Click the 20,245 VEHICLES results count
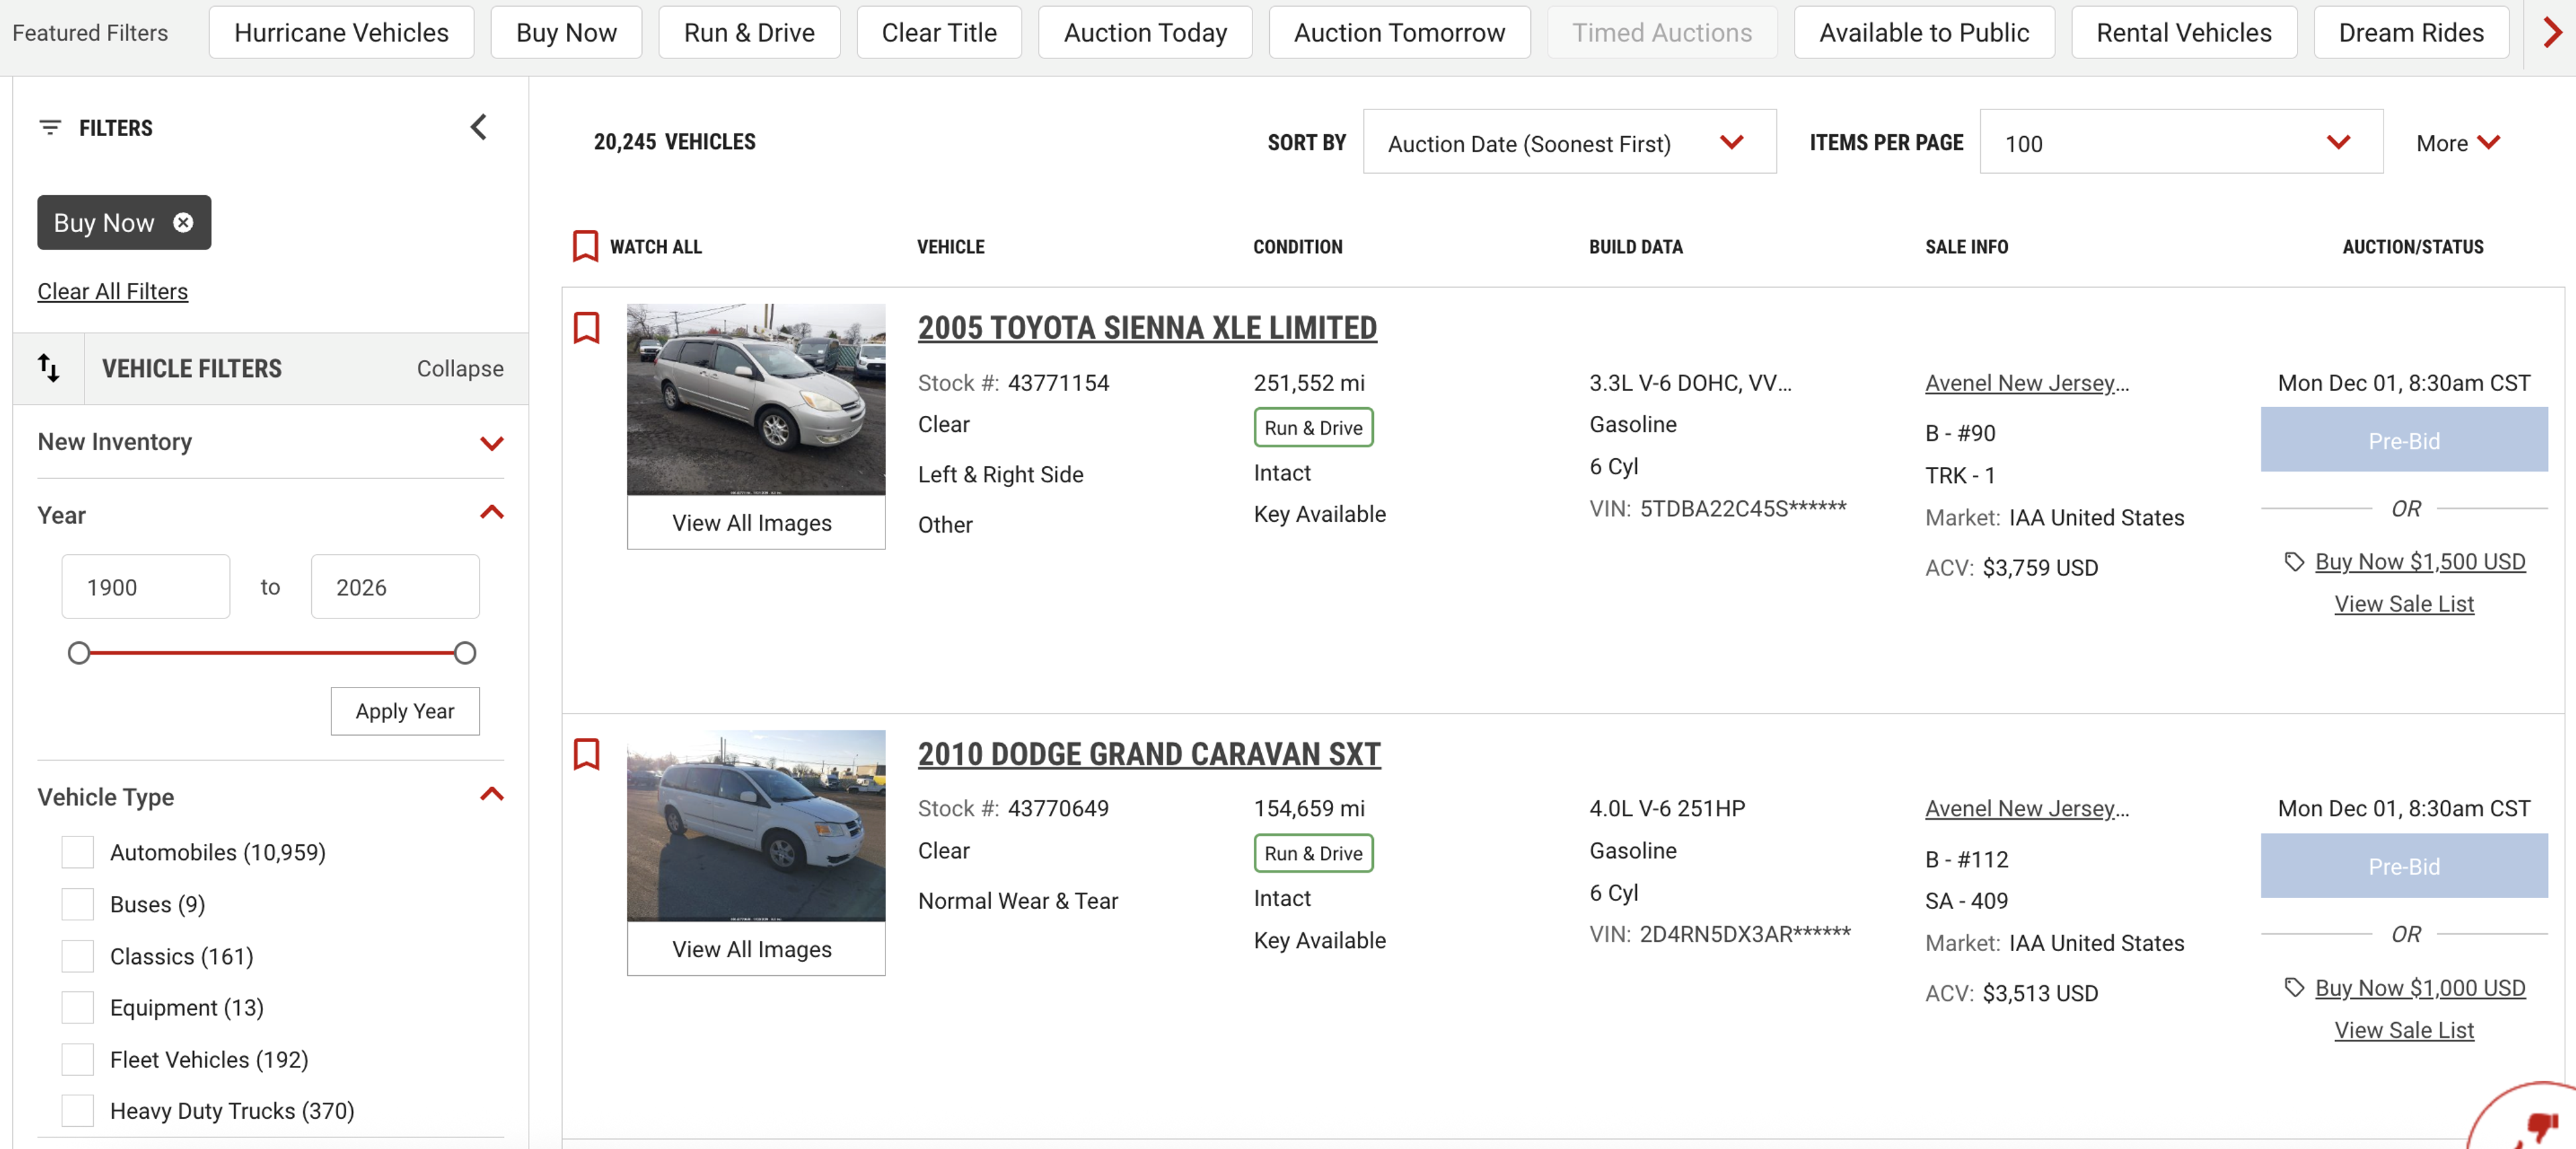This screenshot has width=2576, height=1149. pyautogui.click(x=675, y=142)
